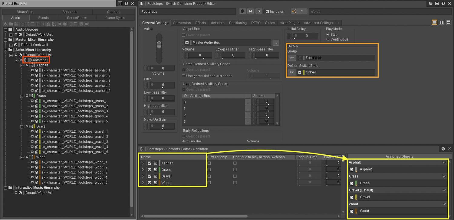The height and width of the screenshot is (220, 454).
Task: Click the >> selector for Default Switch/State
Action: pos(291,72)
